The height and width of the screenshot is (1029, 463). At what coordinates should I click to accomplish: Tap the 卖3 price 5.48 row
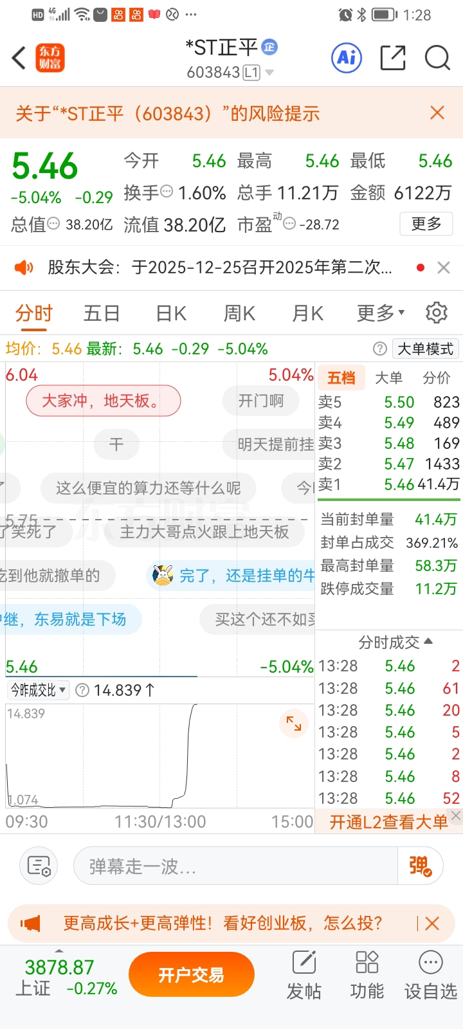388,443
